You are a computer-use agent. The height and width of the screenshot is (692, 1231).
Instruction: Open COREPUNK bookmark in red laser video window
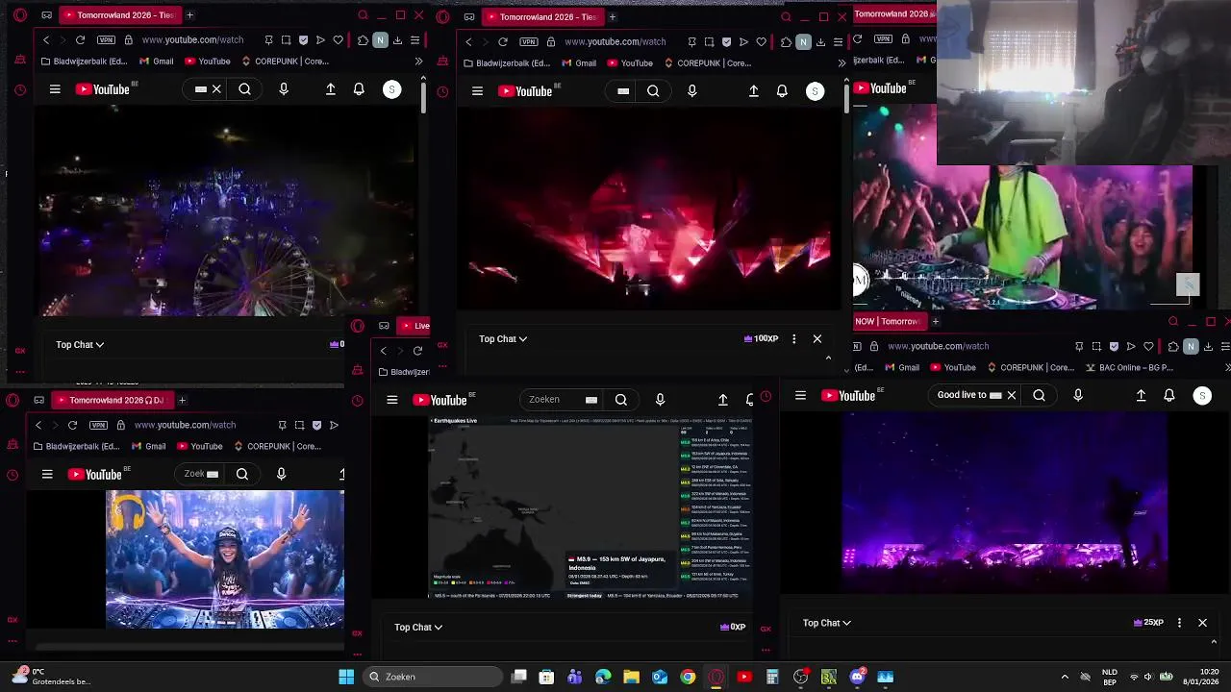coord(707,63)
